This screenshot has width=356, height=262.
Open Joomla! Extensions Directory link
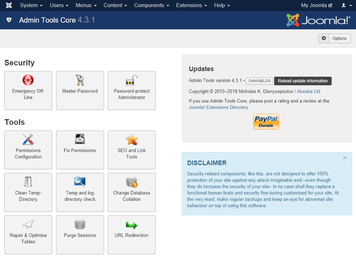pos(218,107)
